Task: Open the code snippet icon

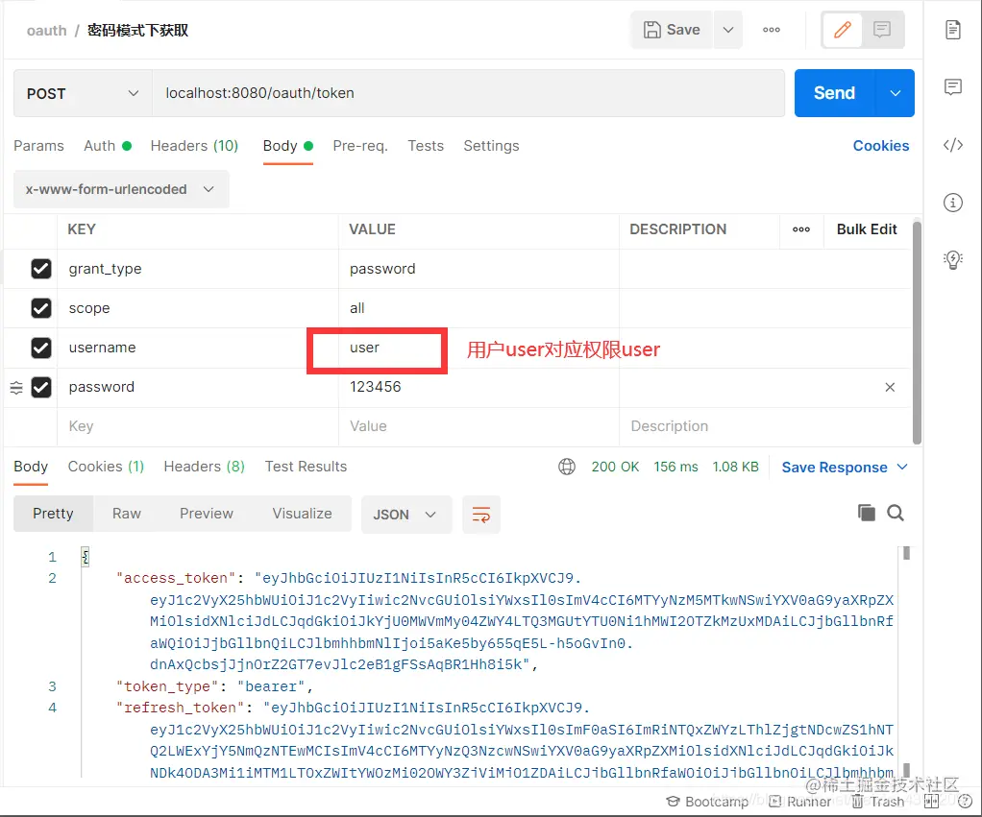Action: tap(952, 145)
